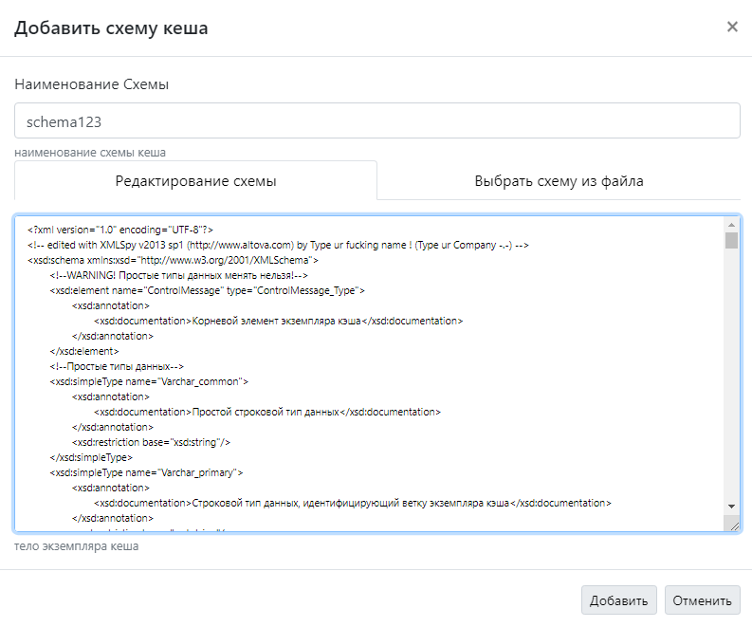Open the Выбрать схему из файла tab
Screen dimensions: 752x627
point(559,180)
